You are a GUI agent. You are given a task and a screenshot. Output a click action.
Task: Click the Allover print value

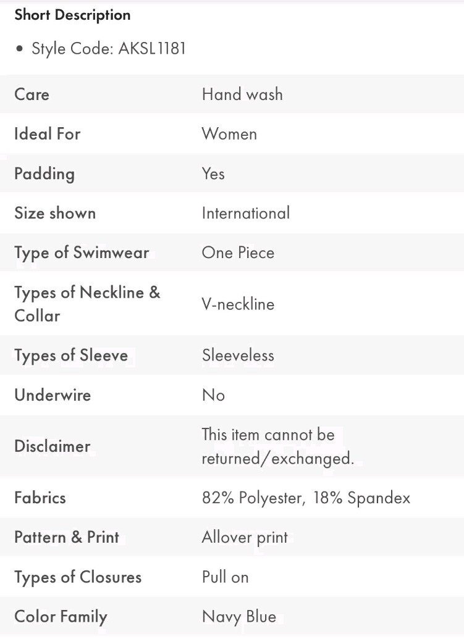pos(245,537)
